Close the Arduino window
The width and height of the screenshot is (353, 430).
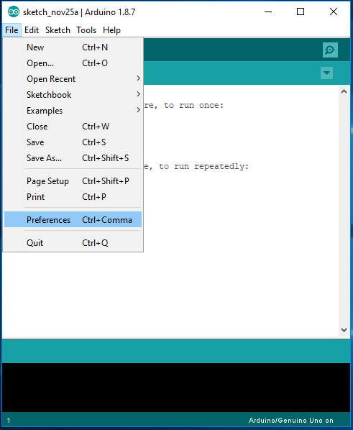(334, 12)
